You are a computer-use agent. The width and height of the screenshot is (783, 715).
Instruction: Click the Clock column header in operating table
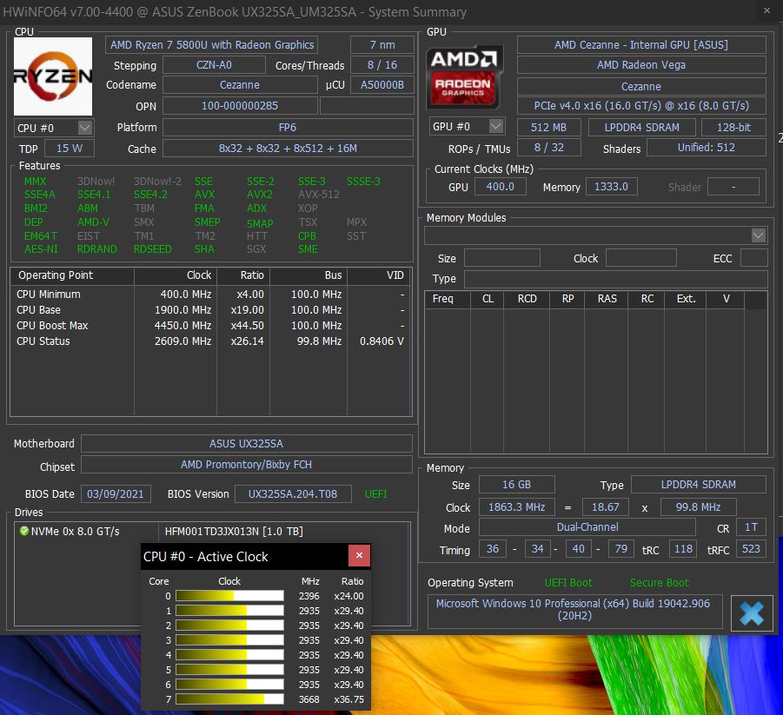coord(176,275)
